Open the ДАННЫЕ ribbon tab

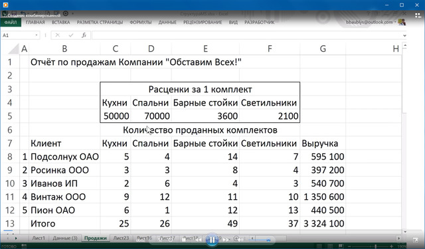[x=167, y=22]
